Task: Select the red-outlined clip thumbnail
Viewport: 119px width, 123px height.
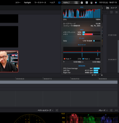Action: 9,62
